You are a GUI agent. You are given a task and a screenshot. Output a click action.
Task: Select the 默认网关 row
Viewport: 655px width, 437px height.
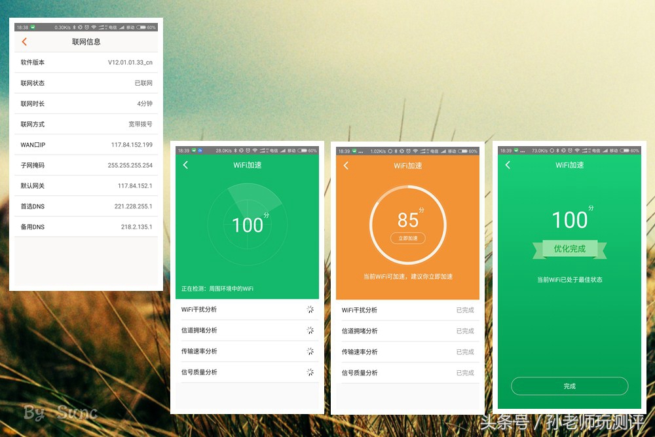click(x=86, y=185)
